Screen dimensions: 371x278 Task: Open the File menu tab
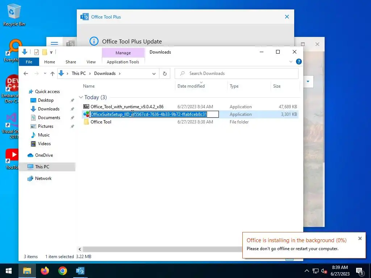[29, 62]
